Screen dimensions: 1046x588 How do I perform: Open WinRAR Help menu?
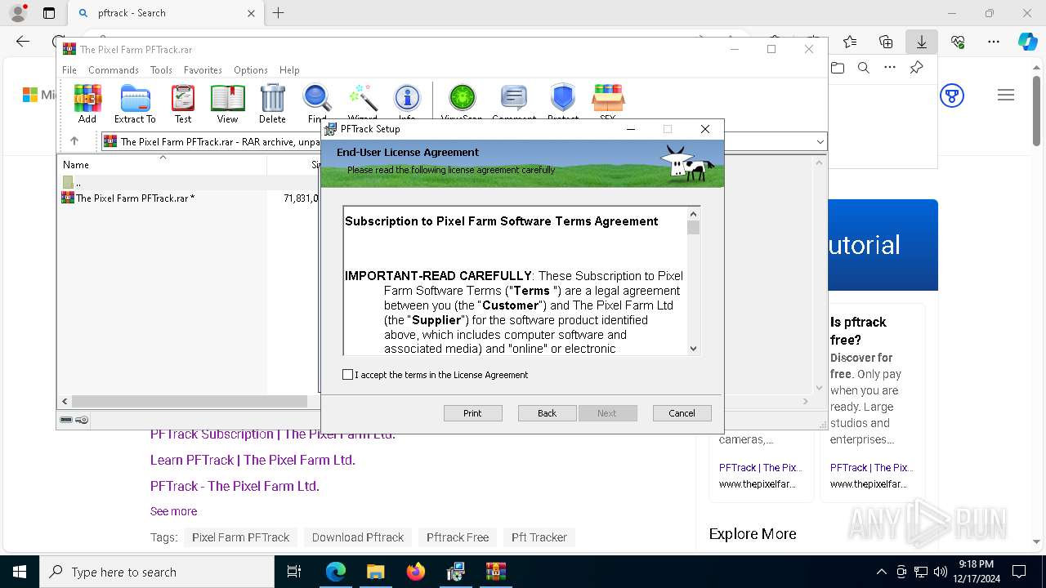pos(289,70)
